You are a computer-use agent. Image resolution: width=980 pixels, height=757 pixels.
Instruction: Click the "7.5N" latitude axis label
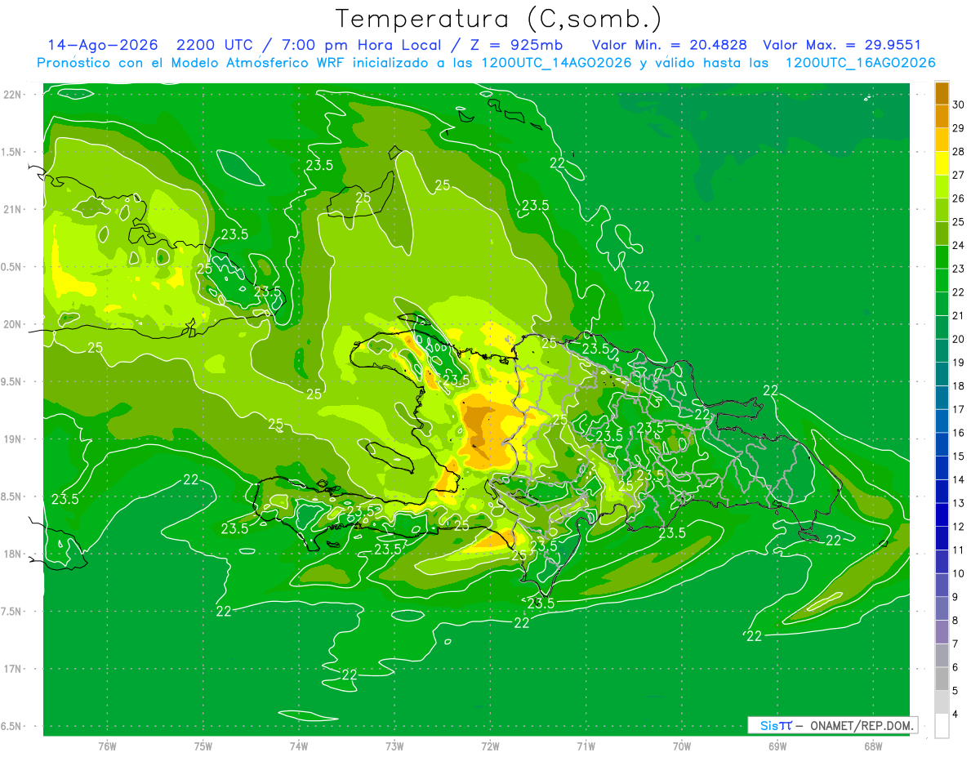11,612
